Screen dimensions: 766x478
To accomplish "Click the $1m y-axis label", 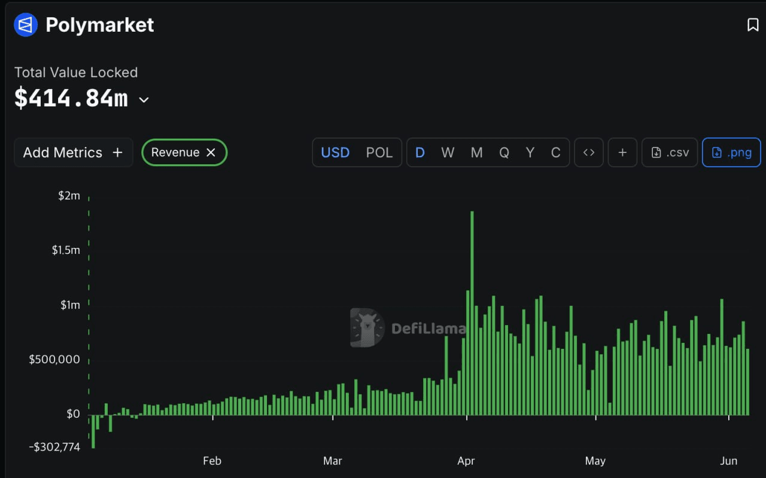I will 70,305.
